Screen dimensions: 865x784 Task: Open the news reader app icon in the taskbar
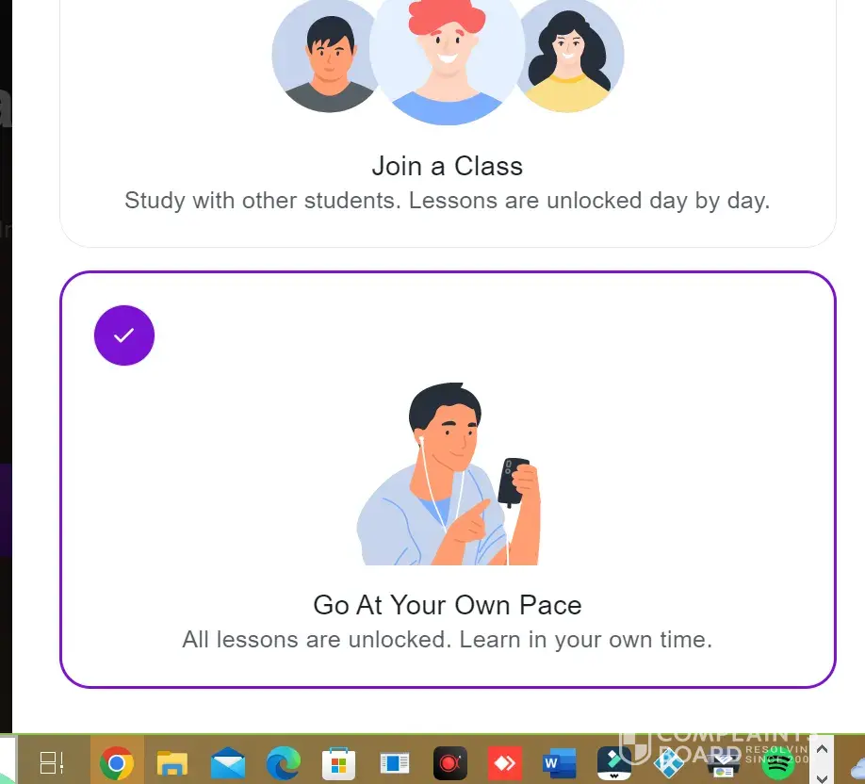click(395, 763)
